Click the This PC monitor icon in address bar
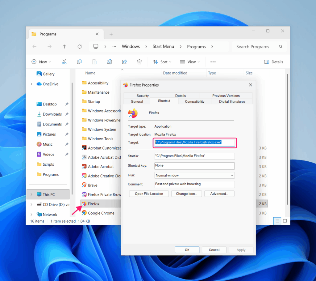Viewport: 316px width, 281px height. pos(96,46)
